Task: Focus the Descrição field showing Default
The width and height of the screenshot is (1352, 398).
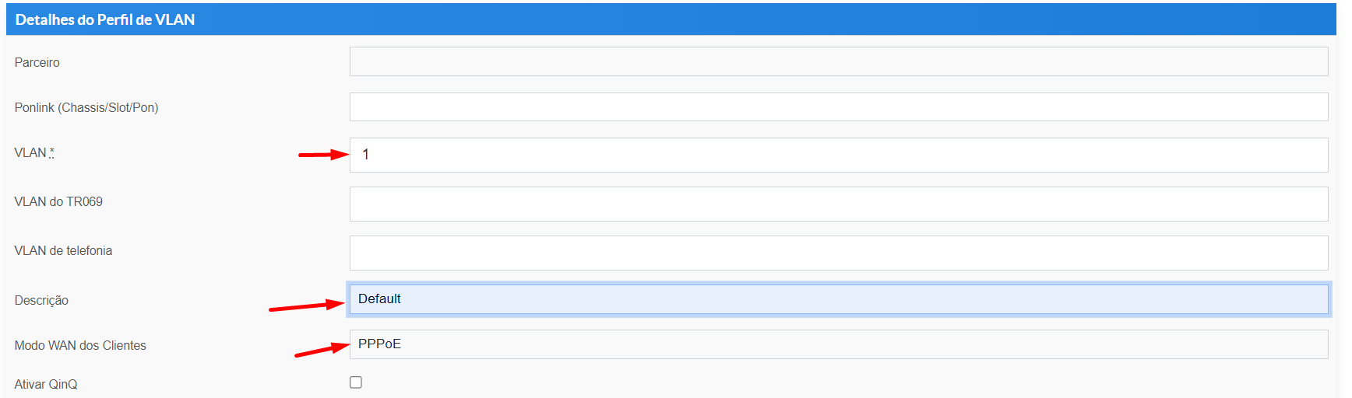Action: (x=838, y=299)
